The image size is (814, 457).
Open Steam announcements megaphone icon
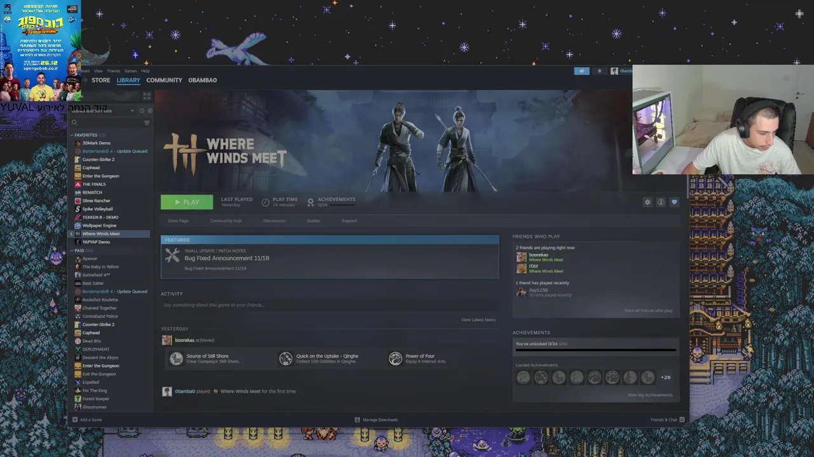[582, 71]
